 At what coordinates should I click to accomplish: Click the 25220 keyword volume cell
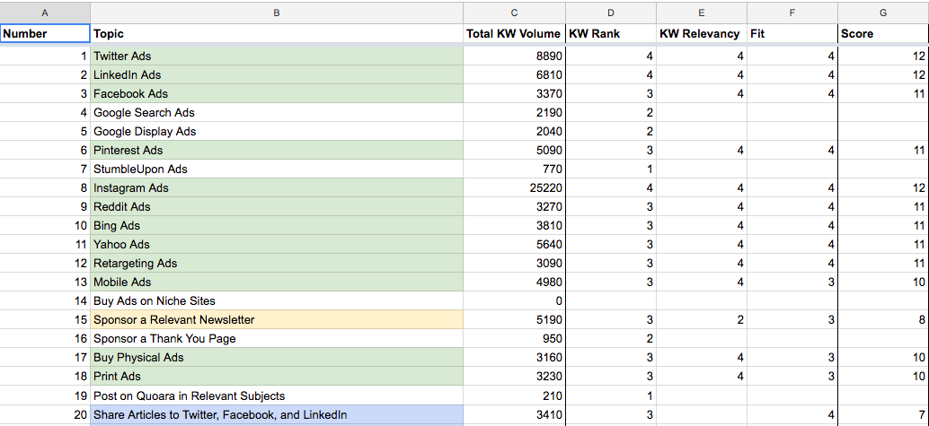[x=514, y=188]
